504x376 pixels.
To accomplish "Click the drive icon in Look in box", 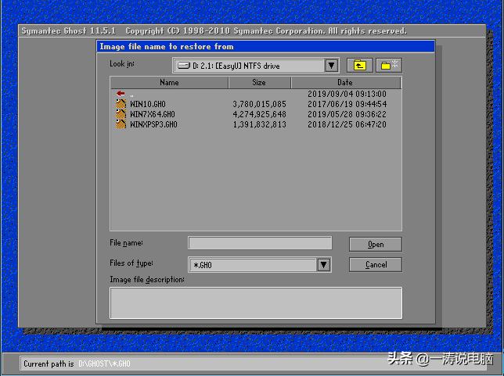I will coord(184,66).
